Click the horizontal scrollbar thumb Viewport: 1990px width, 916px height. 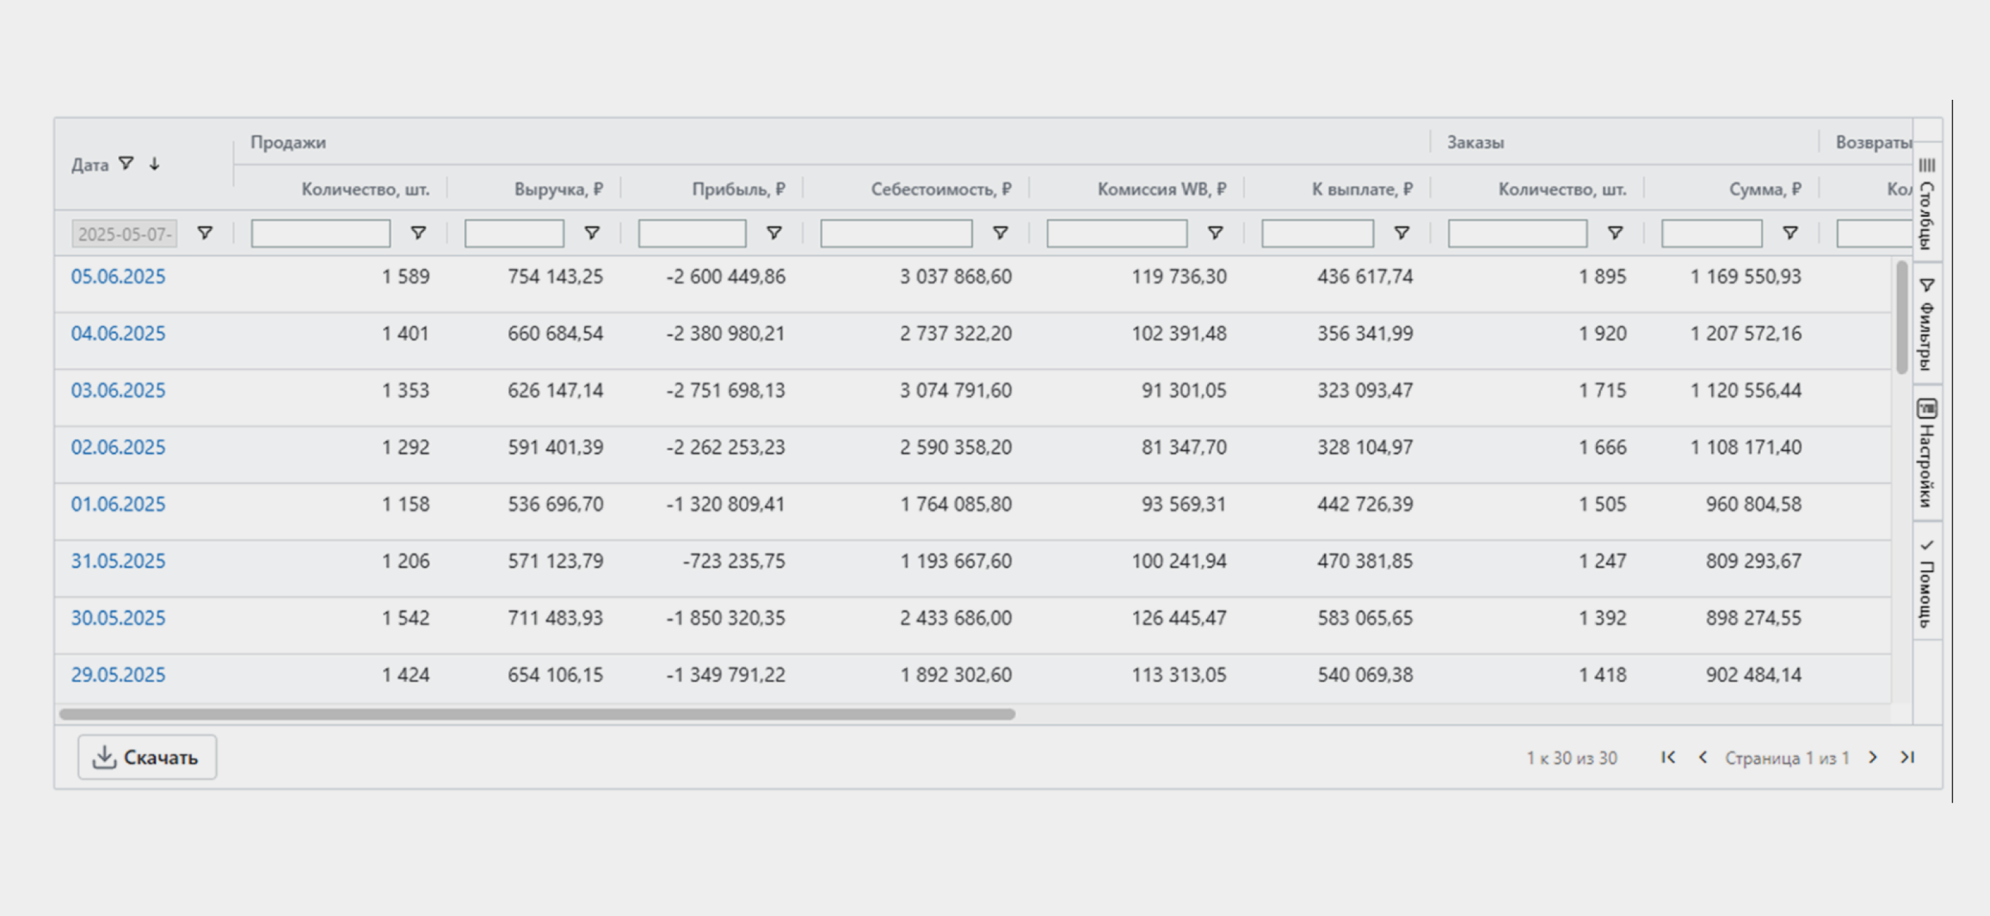coord(537,714)
